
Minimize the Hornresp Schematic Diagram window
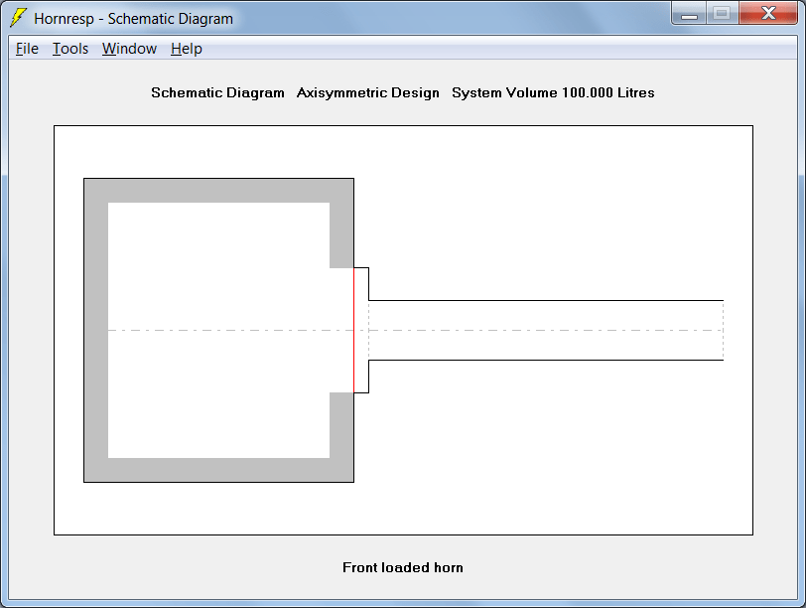click(689, 13)
